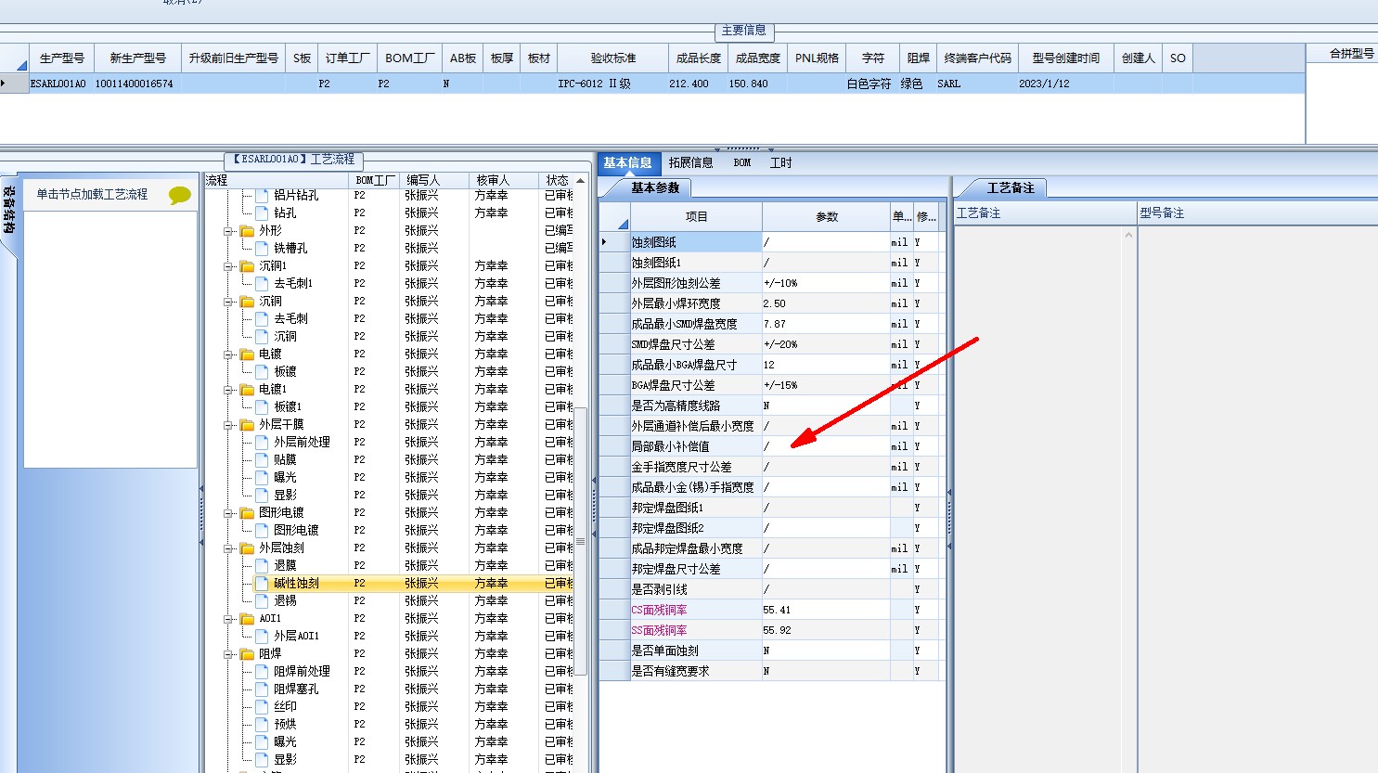This screenshot has height=773, width=1378.
Task: Collapse the 外层蚀刻 tree node
Action: tap(228, 548)
